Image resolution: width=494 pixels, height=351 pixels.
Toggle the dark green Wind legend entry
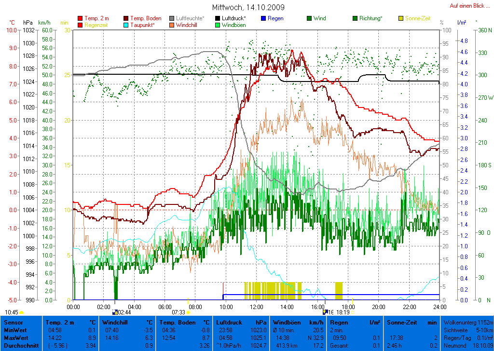(x=309, y=18)
